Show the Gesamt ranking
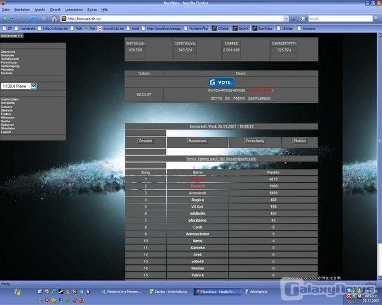This screenshot has height=305, width=382. 145,141
